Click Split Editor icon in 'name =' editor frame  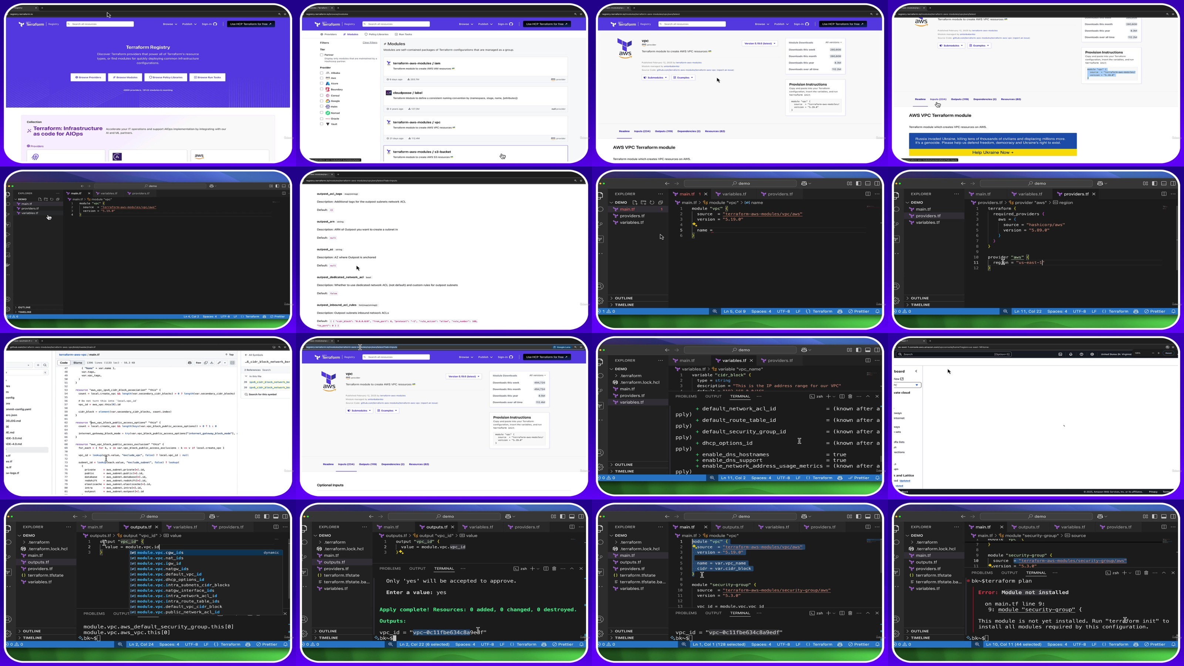[868, 194]
